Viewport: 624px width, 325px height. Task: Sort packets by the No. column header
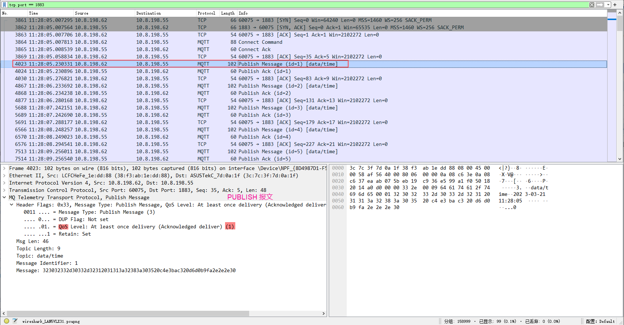(x=14, y=13)
